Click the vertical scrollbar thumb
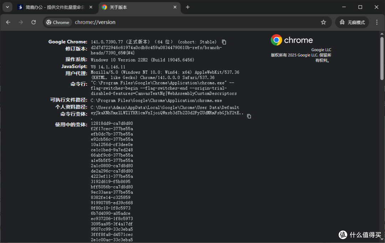 (382, 58)
